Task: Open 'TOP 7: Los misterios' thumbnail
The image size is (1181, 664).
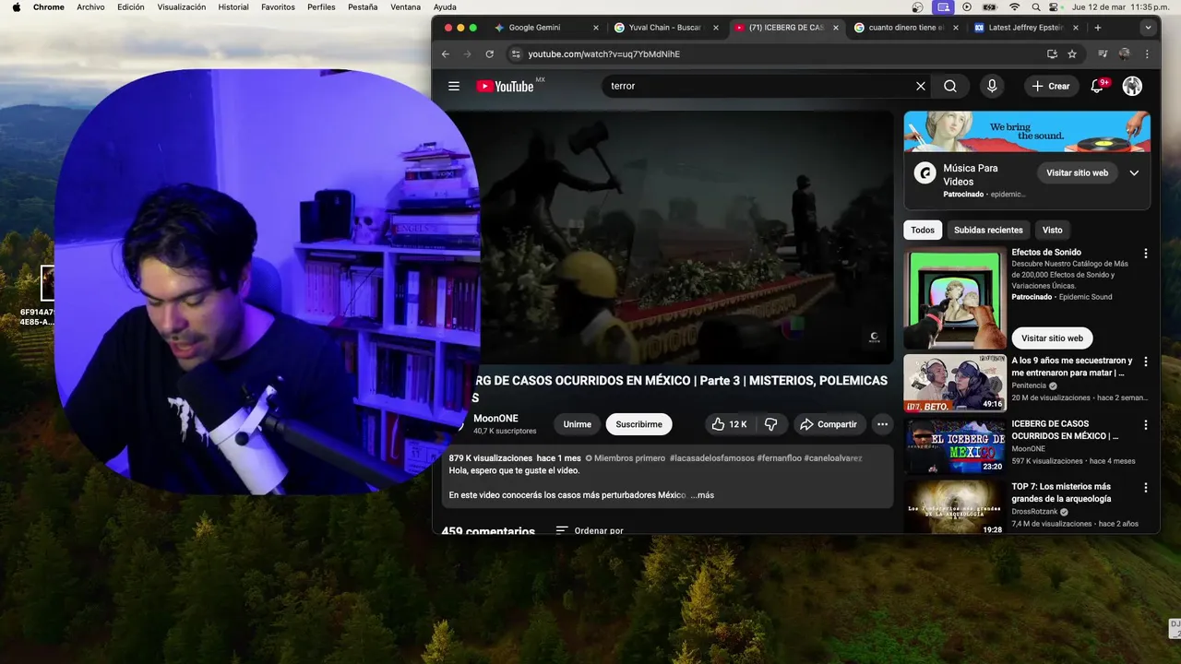Action: coord(955,507)
